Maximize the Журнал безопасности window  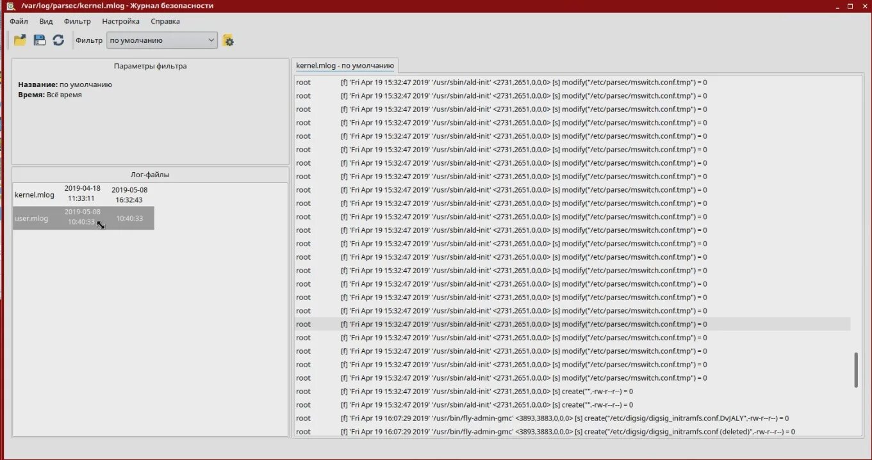850,6
